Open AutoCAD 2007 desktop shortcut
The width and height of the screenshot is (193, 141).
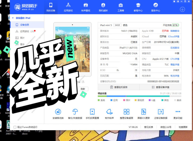coord(11,128)
